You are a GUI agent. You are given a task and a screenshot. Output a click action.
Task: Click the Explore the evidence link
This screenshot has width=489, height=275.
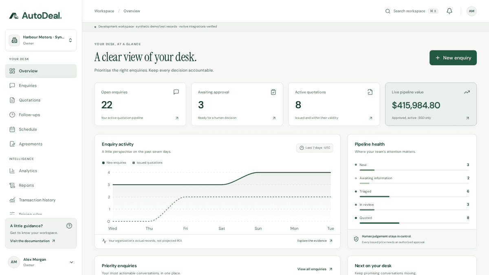click(x=315, y=241)
